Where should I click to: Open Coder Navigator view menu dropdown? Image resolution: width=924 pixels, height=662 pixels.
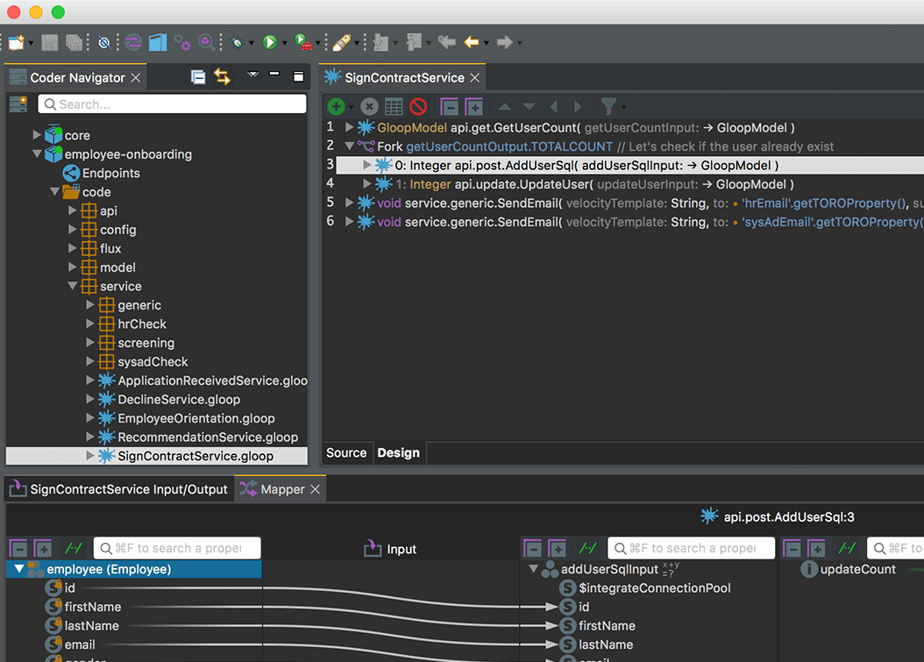(x=252, y=75)
